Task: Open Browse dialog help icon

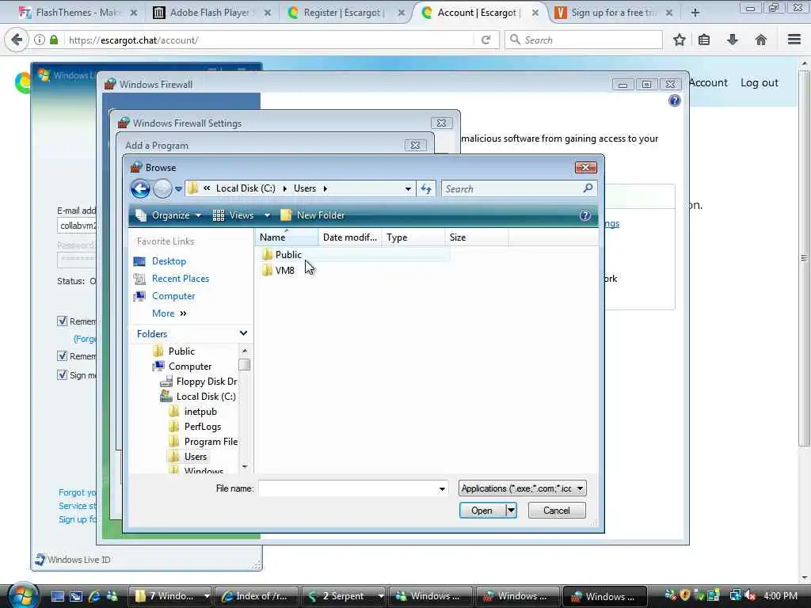Action: click(x=585, y=215)
